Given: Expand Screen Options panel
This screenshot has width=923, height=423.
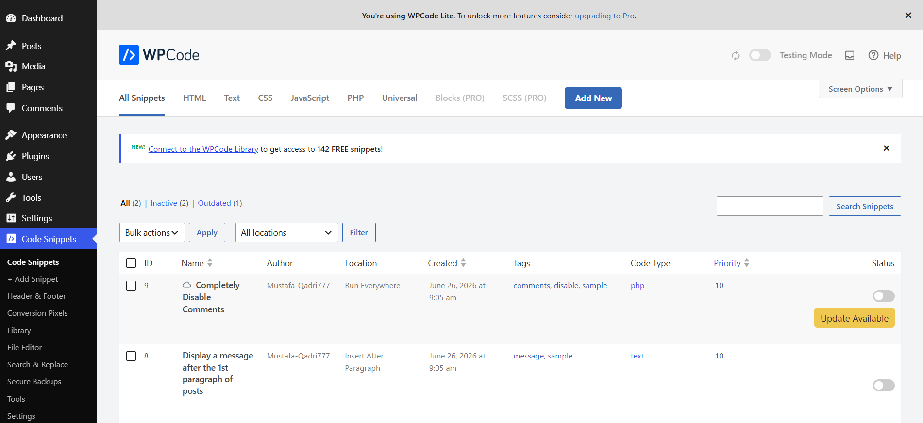Looking at the screenshot, I should (860, 89).
